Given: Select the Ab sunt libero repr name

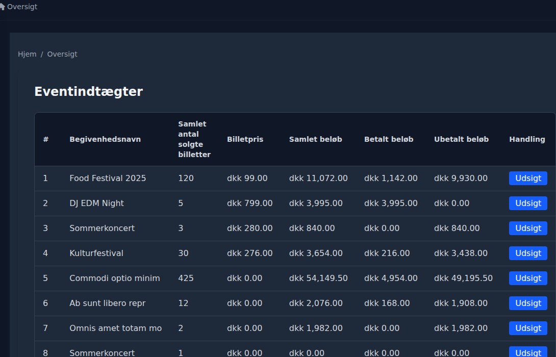Looking at the screenshot, I should pyautogui.click(x=108, y=303).
